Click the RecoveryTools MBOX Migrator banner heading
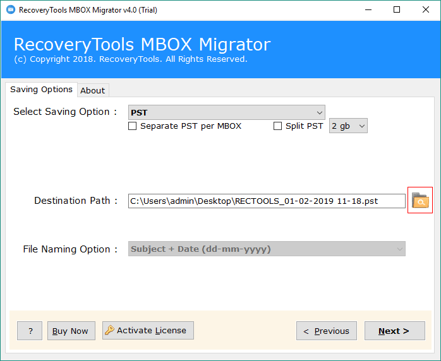The height and width of the screenshot is (361, 441). click(x=142, y=44)
